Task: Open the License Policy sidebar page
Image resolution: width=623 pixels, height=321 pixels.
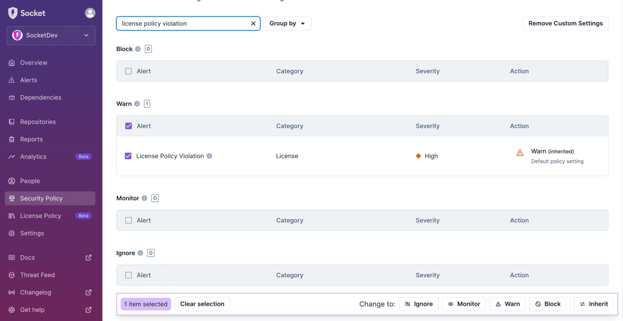Action: pos(40,216)
